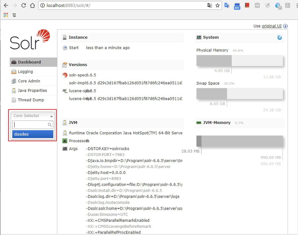Click the browser back arrow

pyautogui.click(x=6, y=5)
